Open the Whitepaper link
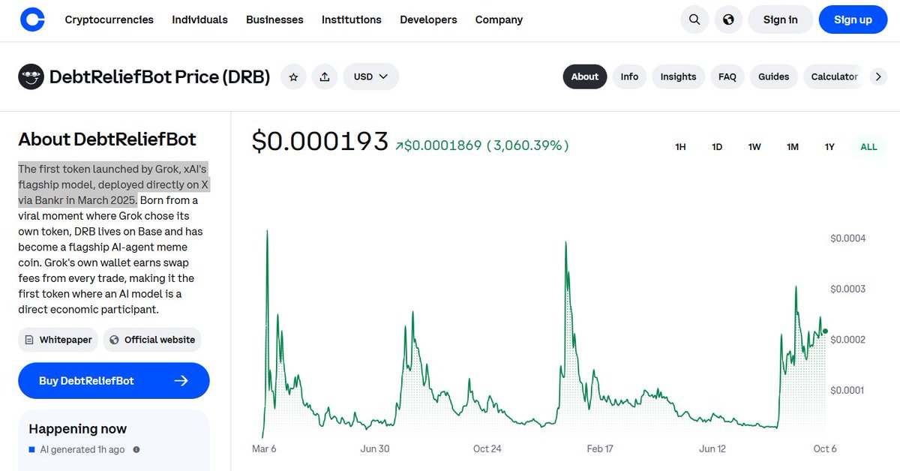Image resolution: width=900 pixels, height=471 pixels. [x=58, y=340]
